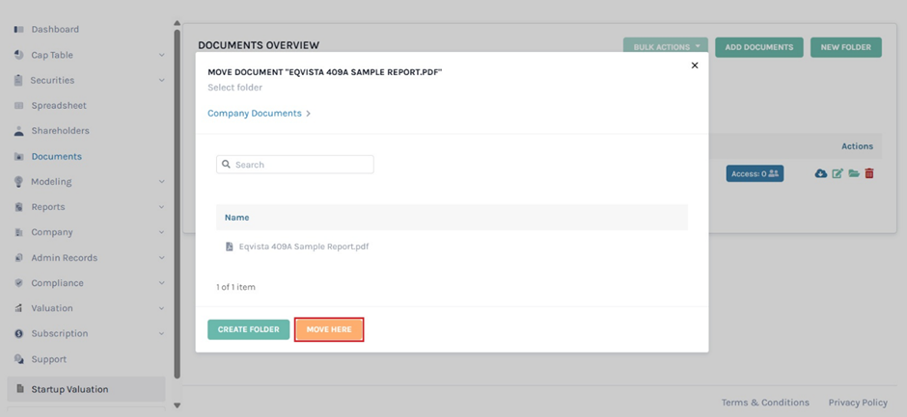The width and height of the screenshot is (907, 417).
Task: Click the red delete trash icon
Action: [x=869, y=173]
